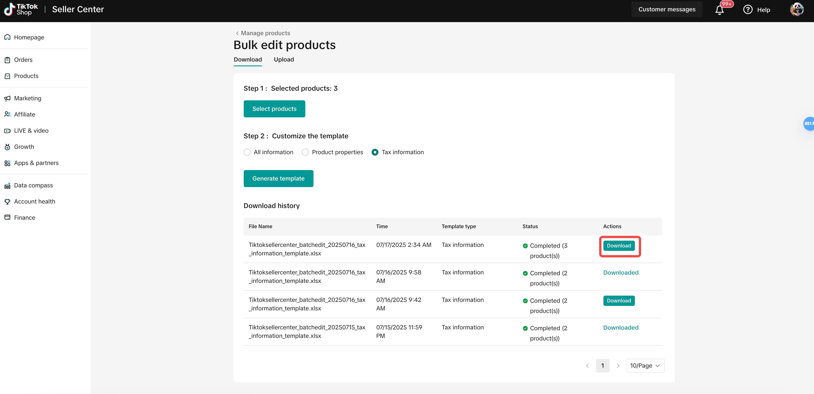
Task: Open the notifications bell icon
Action: 720,10
